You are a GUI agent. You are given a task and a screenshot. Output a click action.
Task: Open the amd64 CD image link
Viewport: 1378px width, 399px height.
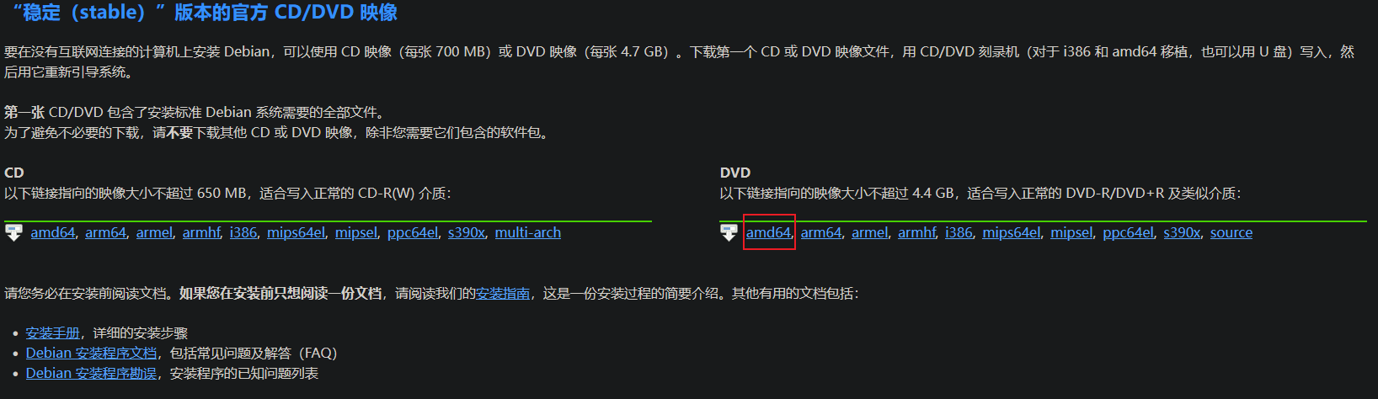(53, 233)
